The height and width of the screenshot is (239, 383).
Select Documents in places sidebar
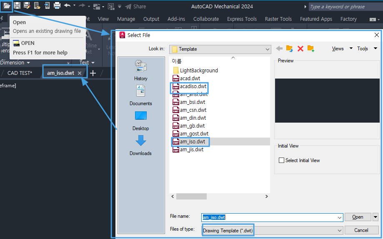point(141,95)
